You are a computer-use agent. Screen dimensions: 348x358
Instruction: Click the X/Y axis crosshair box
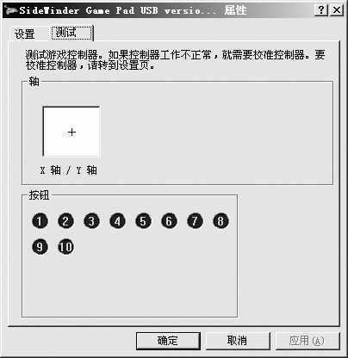point(71,132)
